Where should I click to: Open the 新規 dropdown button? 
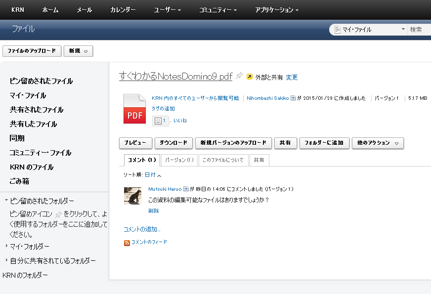click(78, 51)
